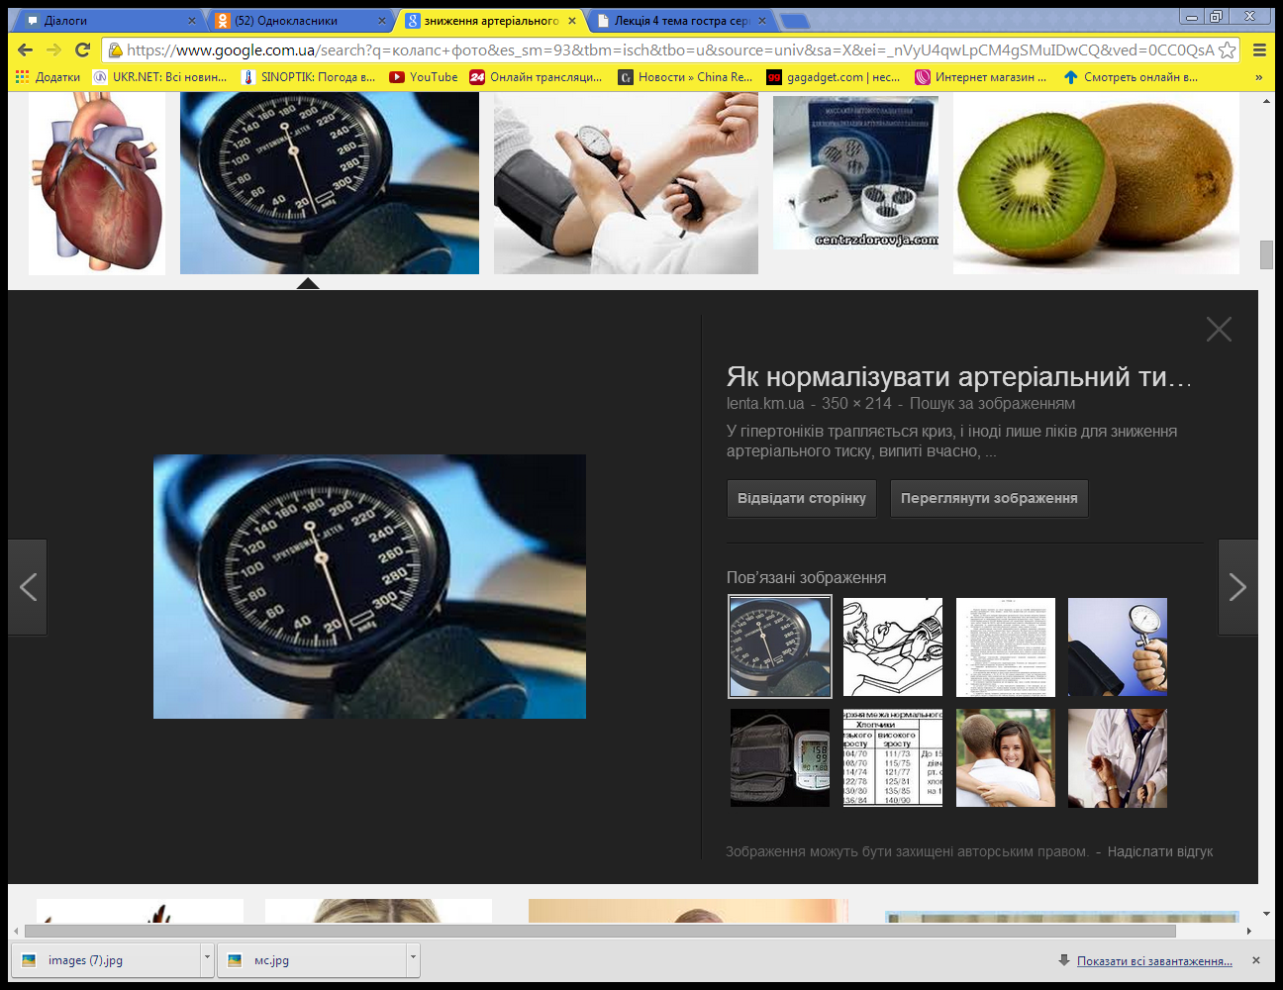The image size is (1283, 990).
Task: Close the image preview panel
Action: click(1219, 330)
